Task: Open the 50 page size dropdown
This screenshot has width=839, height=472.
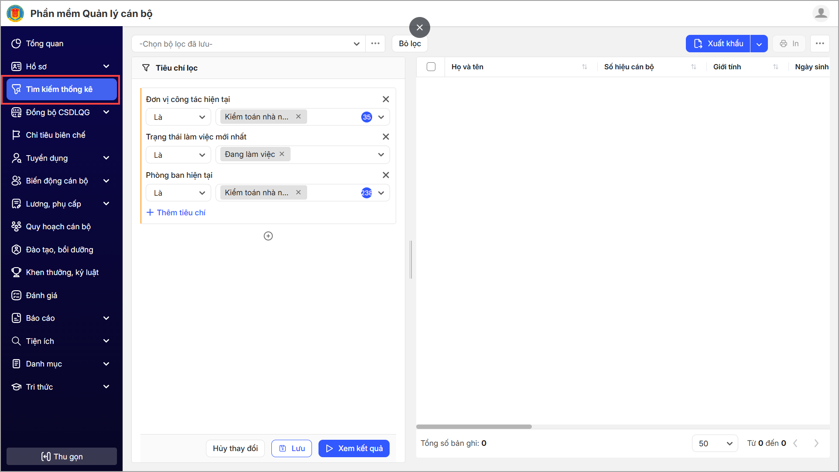Action: (x=715, y=443)
